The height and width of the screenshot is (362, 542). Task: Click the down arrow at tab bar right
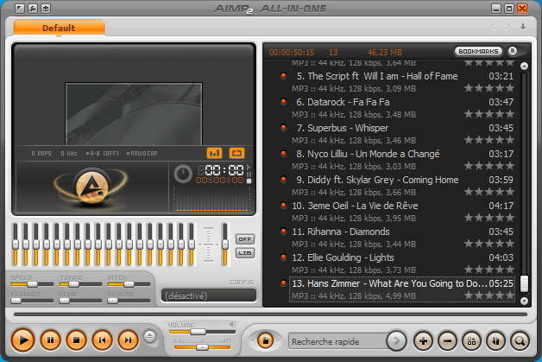pos(523,27)
